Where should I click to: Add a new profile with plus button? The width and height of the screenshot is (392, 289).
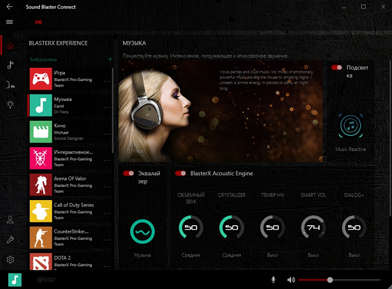click(x=110, y=59)
